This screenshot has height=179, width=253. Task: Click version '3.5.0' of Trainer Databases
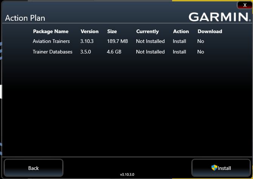point(85,52)
